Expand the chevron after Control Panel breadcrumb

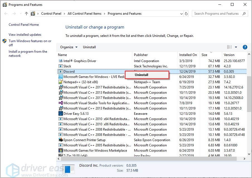pos(64,14)
